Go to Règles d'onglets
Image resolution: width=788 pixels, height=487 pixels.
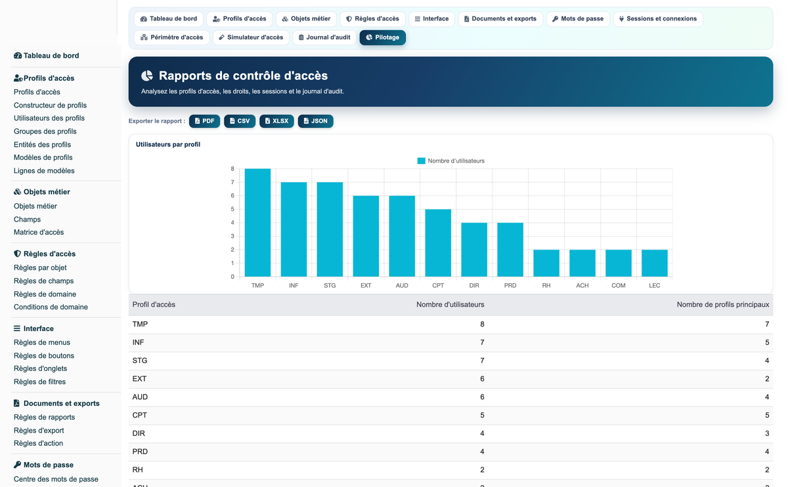pyautogui.click(x=41, y=369)
